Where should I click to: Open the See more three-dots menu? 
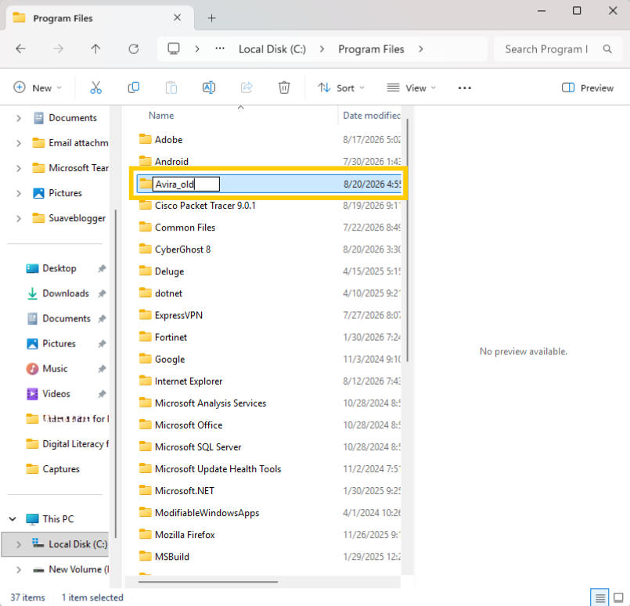(464, 88)
